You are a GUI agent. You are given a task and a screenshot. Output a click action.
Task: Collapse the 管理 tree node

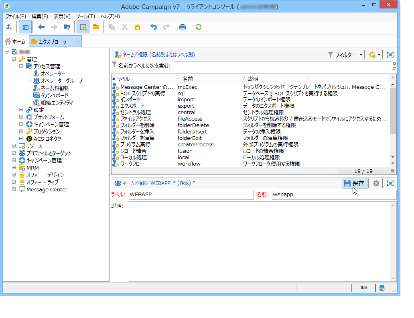(x=14, y=59)
